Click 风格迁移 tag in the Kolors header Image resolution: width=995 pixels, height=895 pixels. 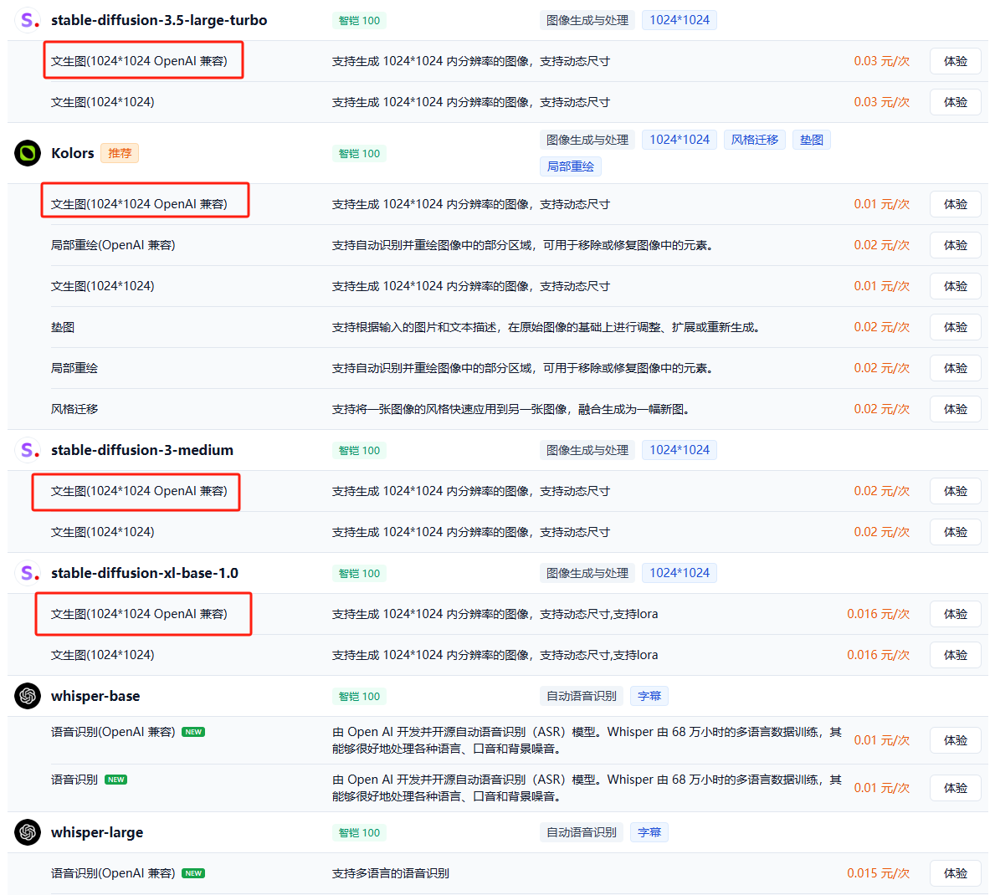(x=755, y=140)
